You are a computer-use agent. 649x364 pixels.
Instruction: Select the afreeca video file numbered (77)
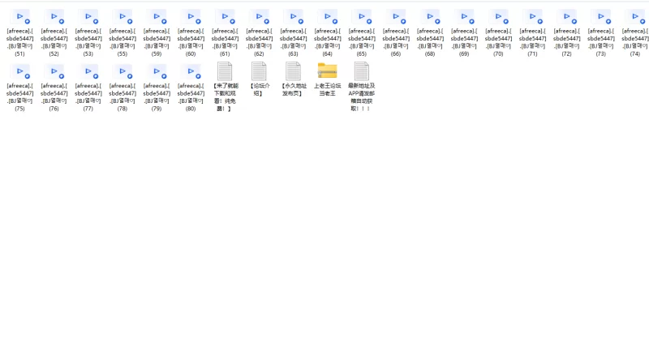[x=88, y=88]
